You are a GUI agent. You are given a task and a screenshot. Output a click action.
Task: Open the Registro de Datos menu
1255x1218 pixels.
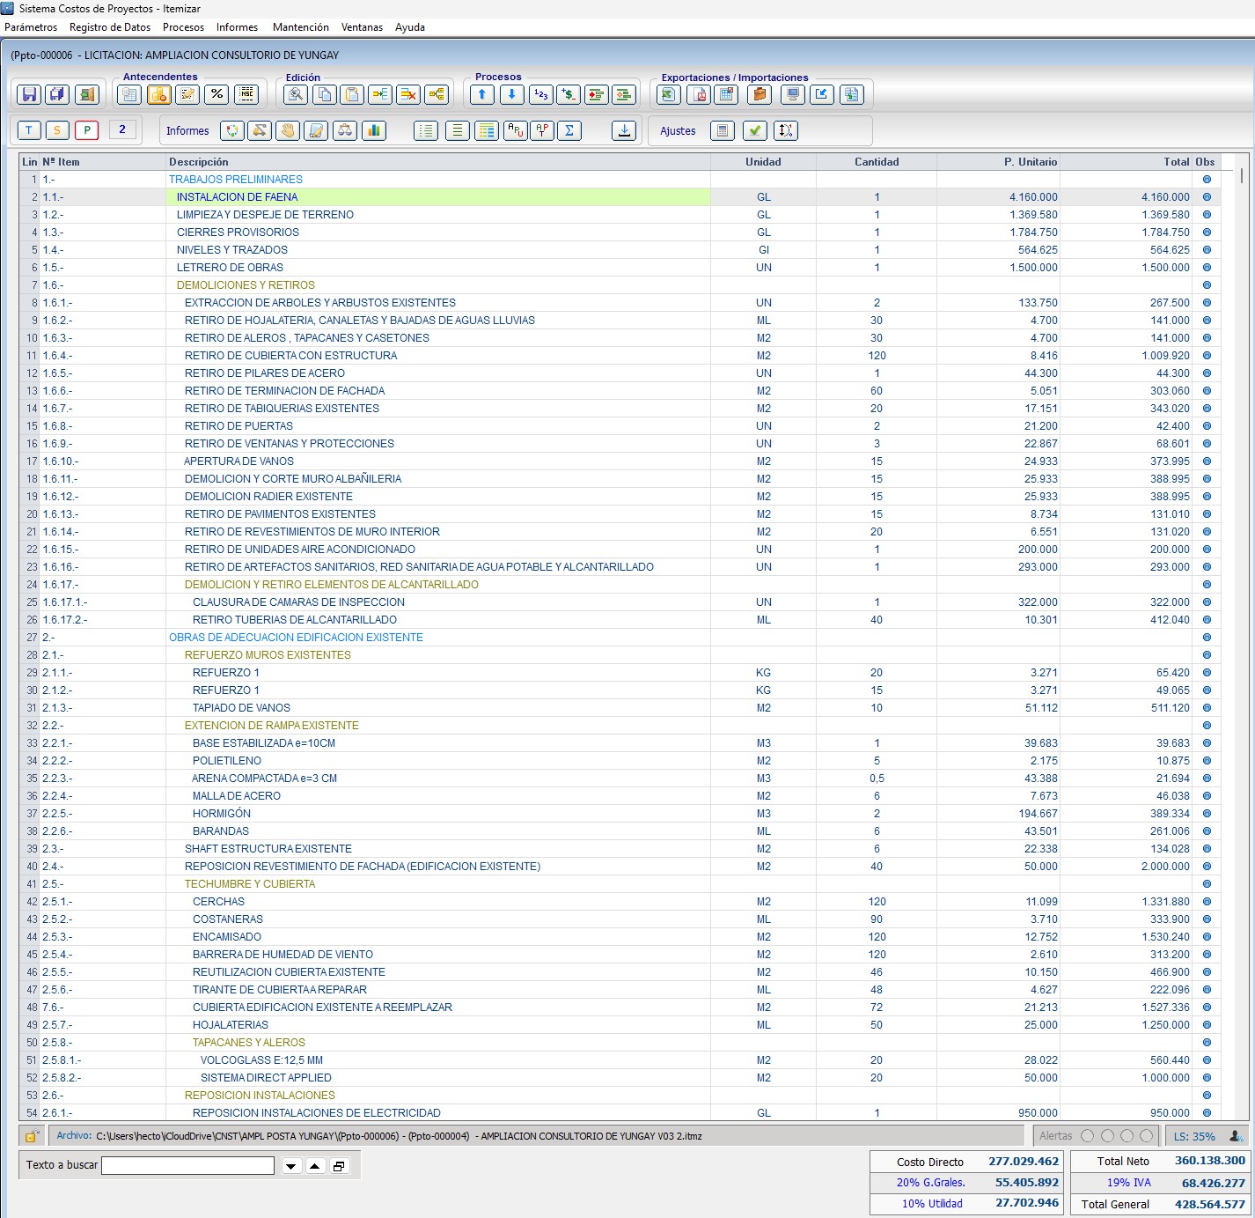pos(110,27)
